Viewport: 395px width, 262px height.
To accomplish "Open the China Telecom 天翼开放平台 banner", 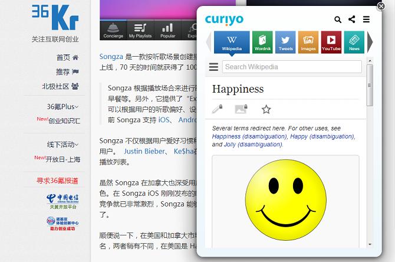I will click(x=62, y=202).
